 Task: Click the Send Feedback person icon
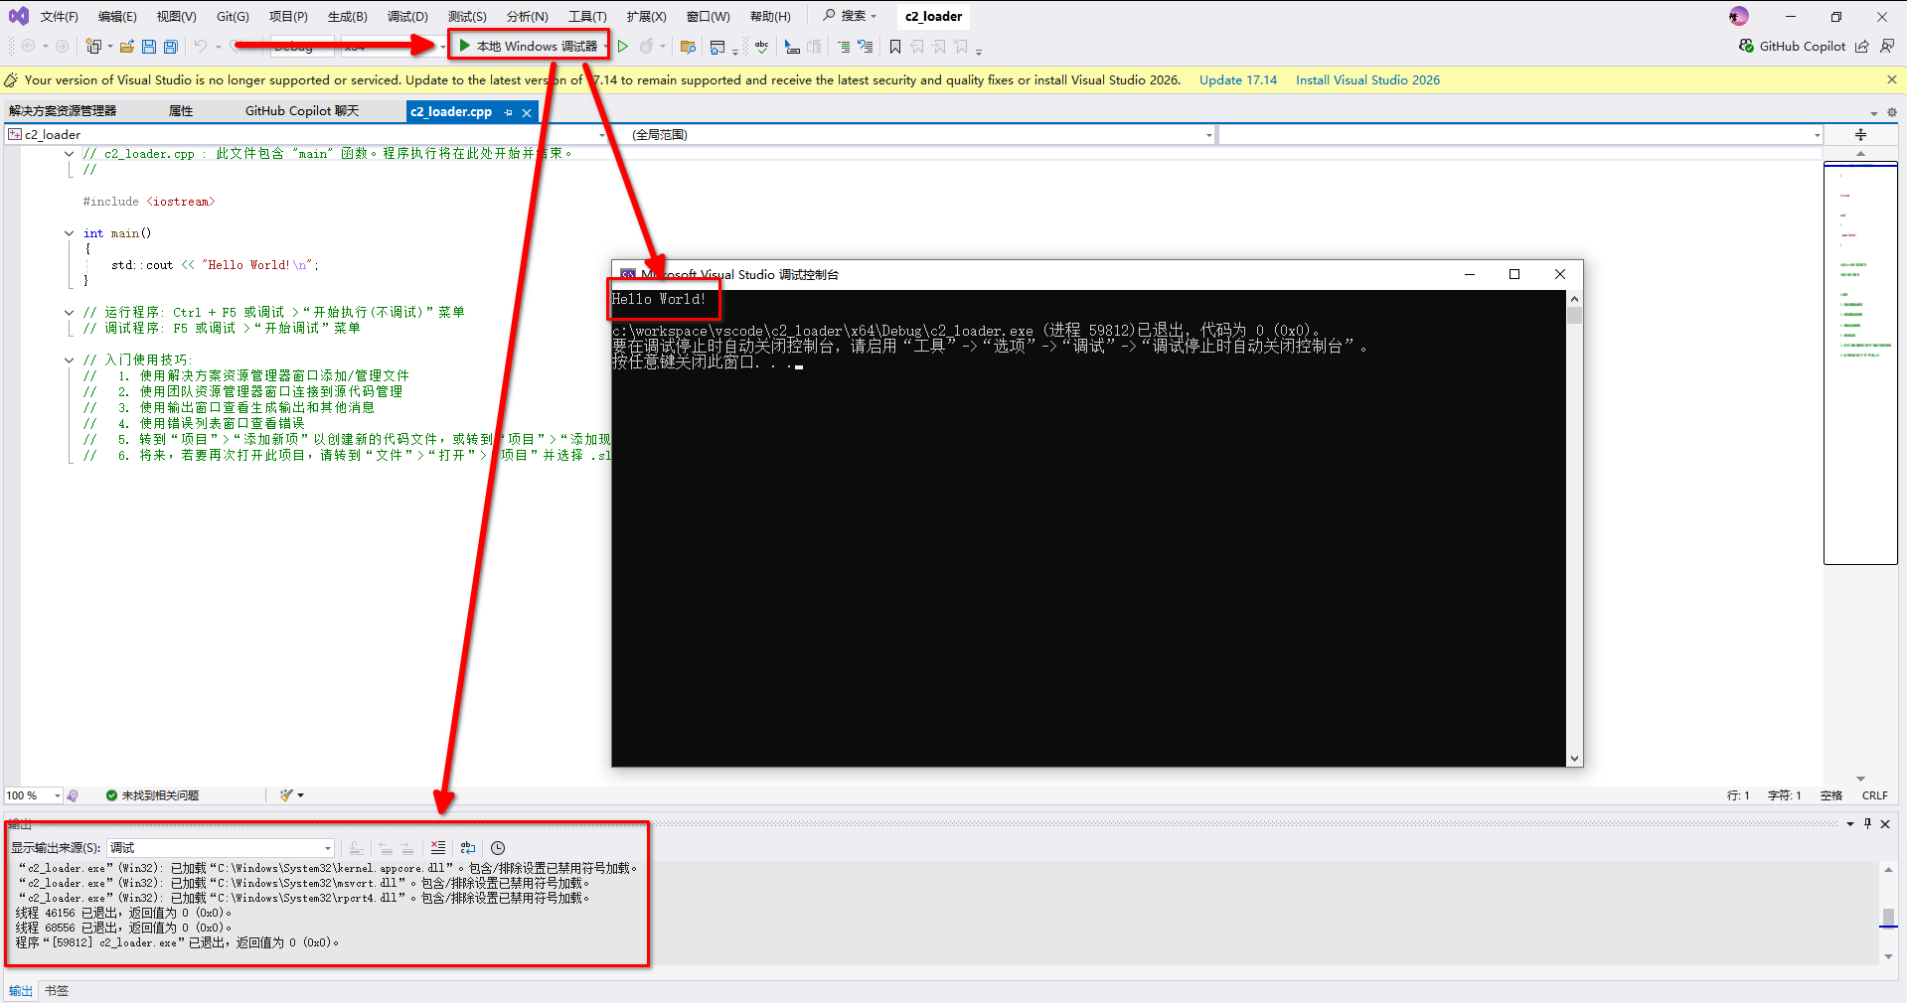click(1887, 47)
